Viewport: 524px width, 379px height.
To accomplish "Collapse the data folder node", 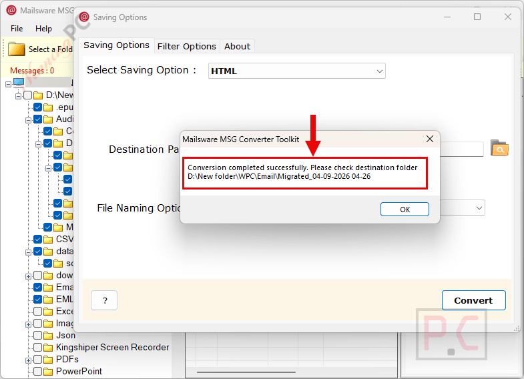I will (29, 252).
